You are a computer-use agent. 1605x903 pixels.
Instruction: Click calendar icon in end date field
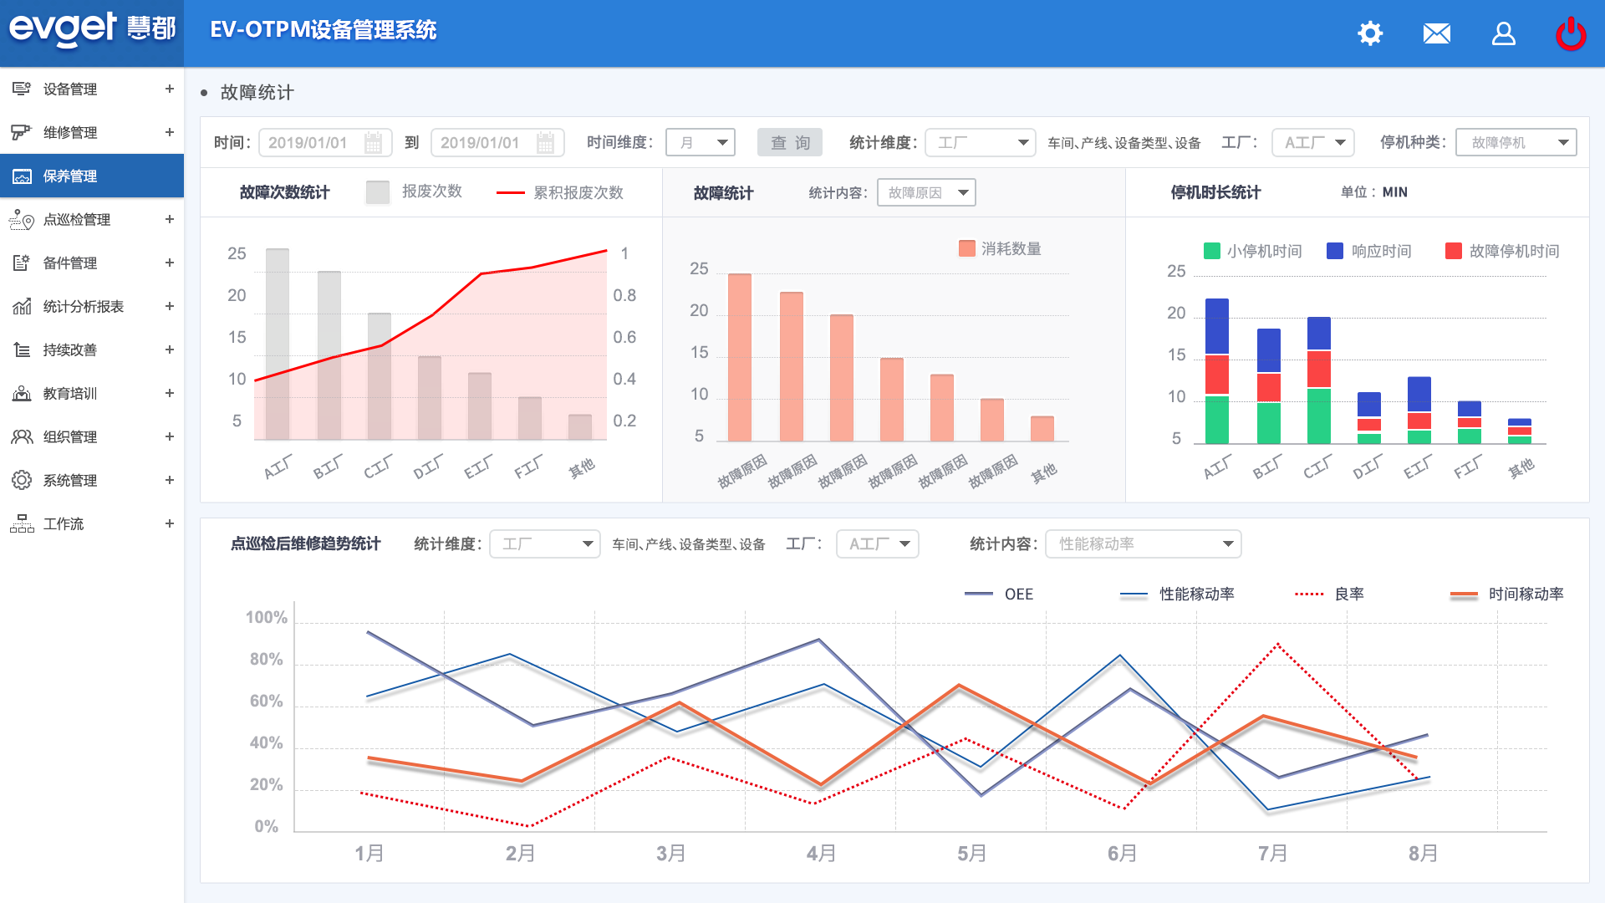pyautogui.click(x=545, y=143)
